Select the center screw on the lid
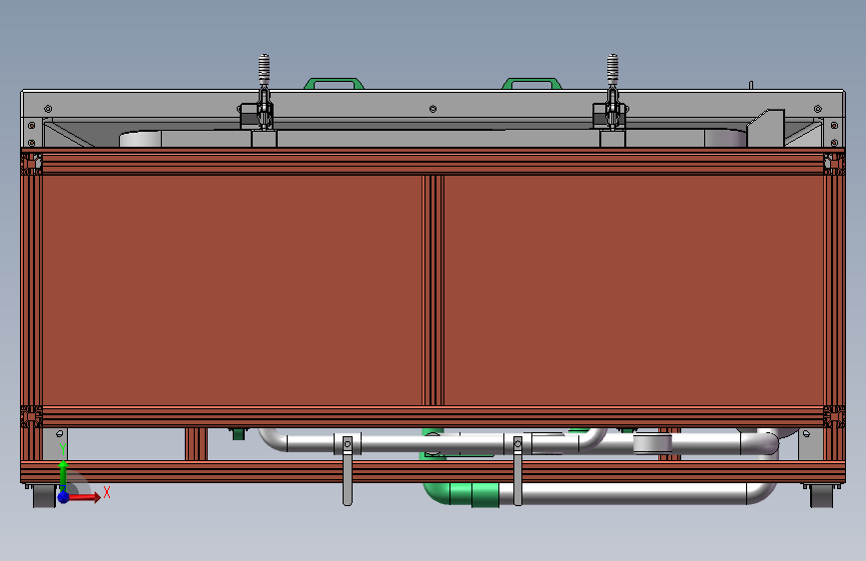The width and height of the screenshot is (866, 561). tap(433, 109)
